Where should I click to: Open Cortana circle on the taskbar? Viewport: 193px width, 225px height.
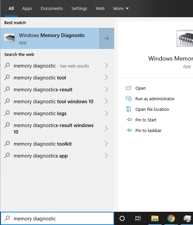(122, 218)
